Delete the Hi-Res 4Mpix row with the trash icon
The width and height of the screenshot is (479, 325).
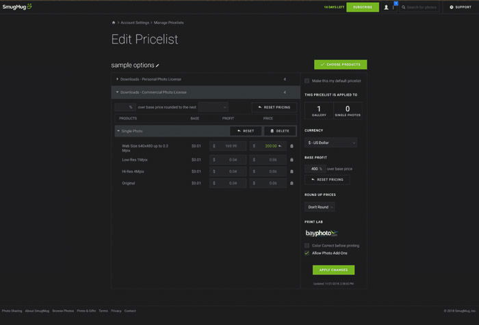point(292,171)
